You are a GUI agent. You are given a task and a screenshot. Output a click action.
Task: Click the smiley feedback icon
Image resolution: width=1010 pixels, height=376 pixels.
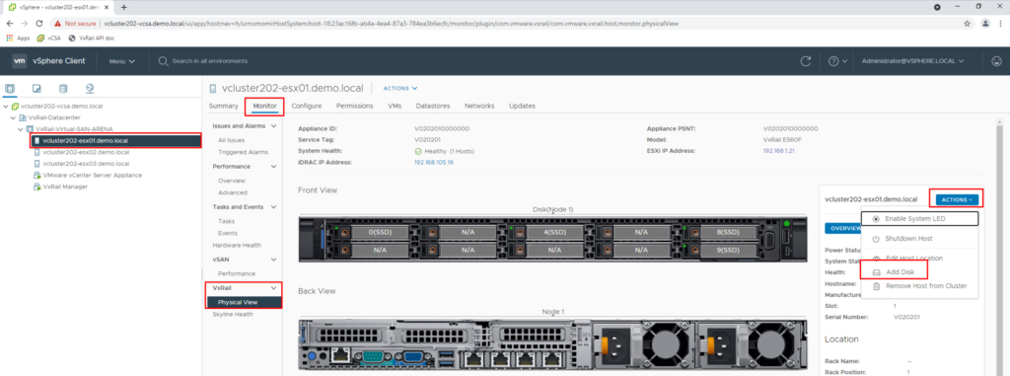coord(996,61)
